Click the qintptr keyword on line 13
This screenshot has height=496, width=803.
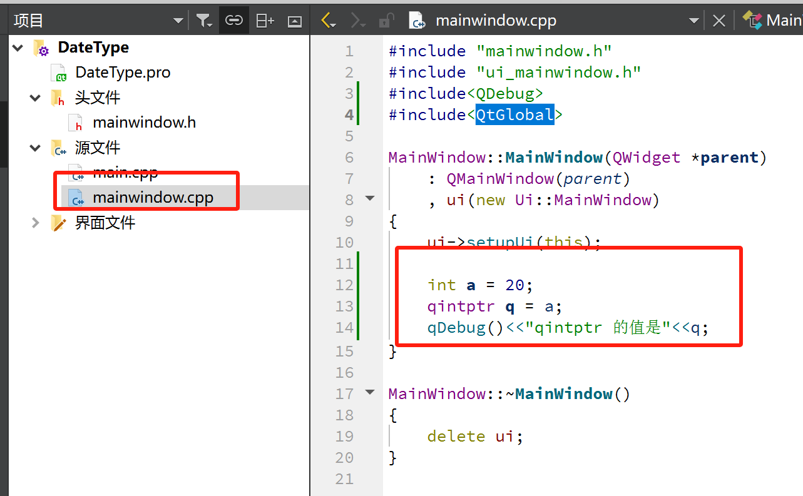pyautogui.click(x=461, y=306)
